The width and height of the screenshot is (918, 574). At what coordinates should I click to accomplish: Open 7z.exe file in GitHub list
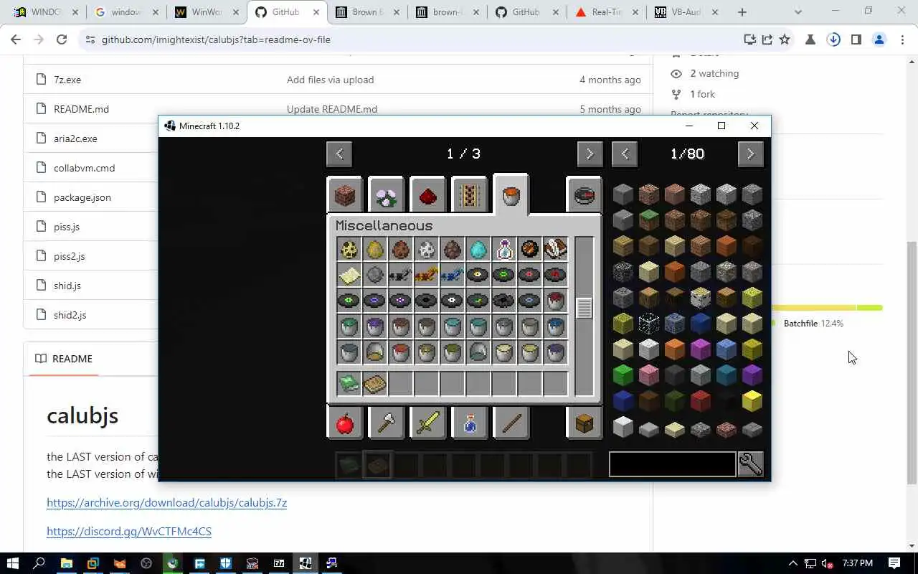tap(67, 80)
